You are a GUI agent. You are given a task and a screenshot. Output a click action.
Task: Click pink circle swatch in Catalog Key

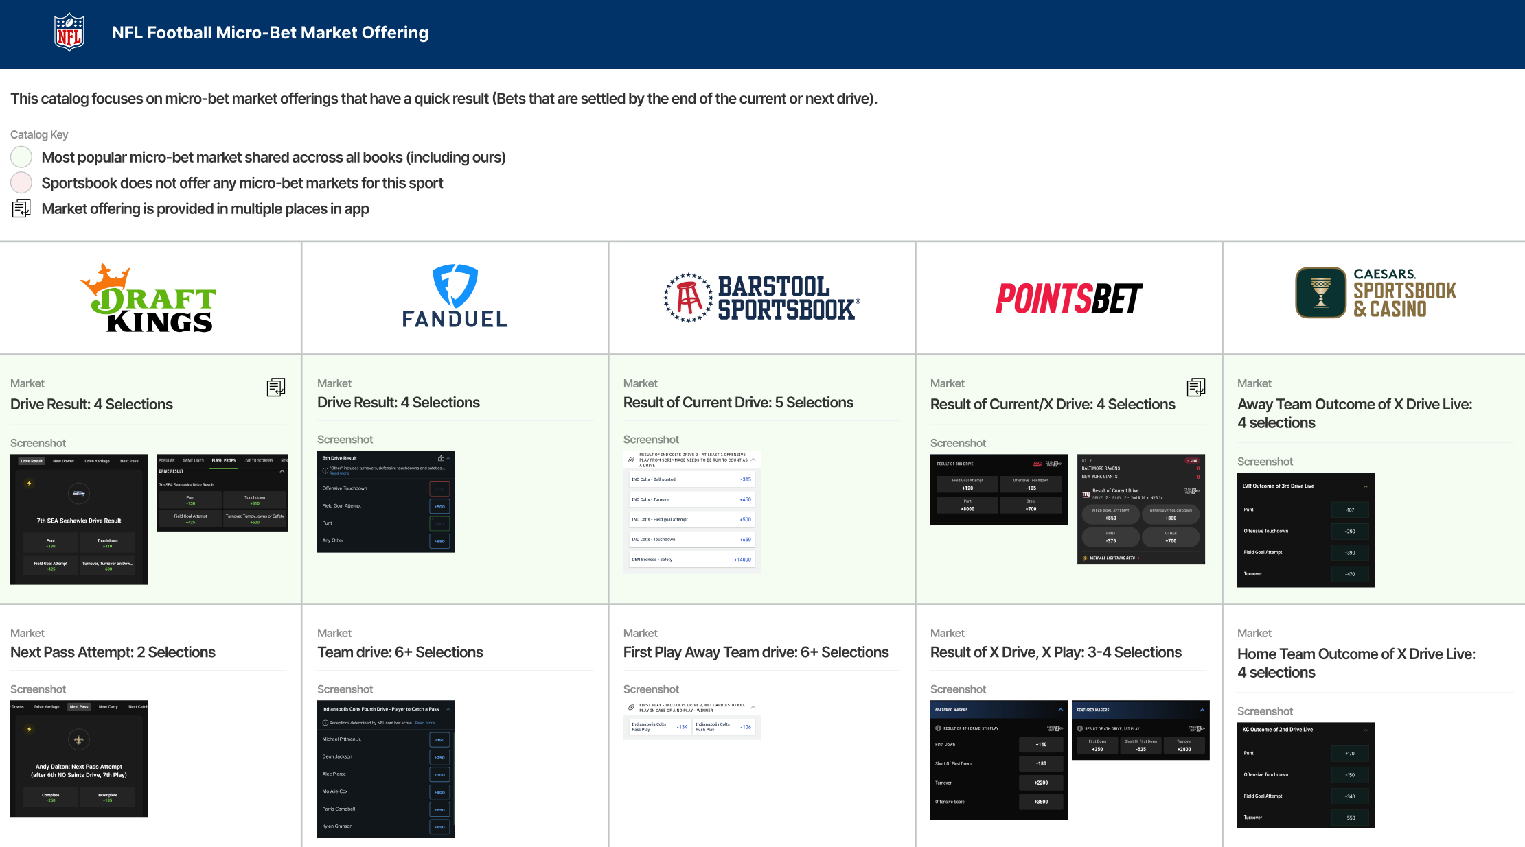21,182
